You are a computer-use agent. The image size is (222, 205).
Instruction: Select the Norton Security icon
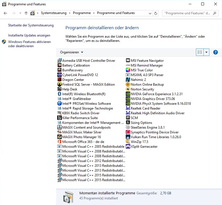(128, 89)
